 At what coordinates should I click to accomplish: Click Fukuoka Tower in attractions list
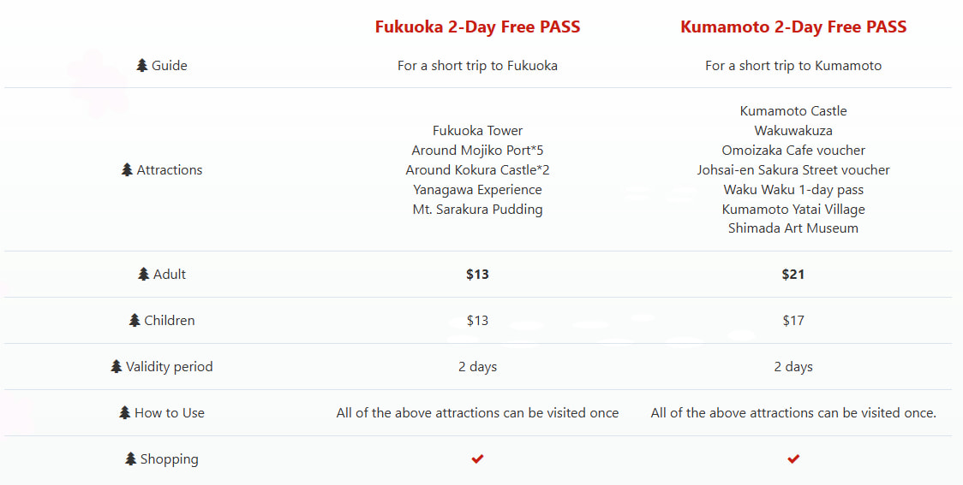click(x=477, y=131)
